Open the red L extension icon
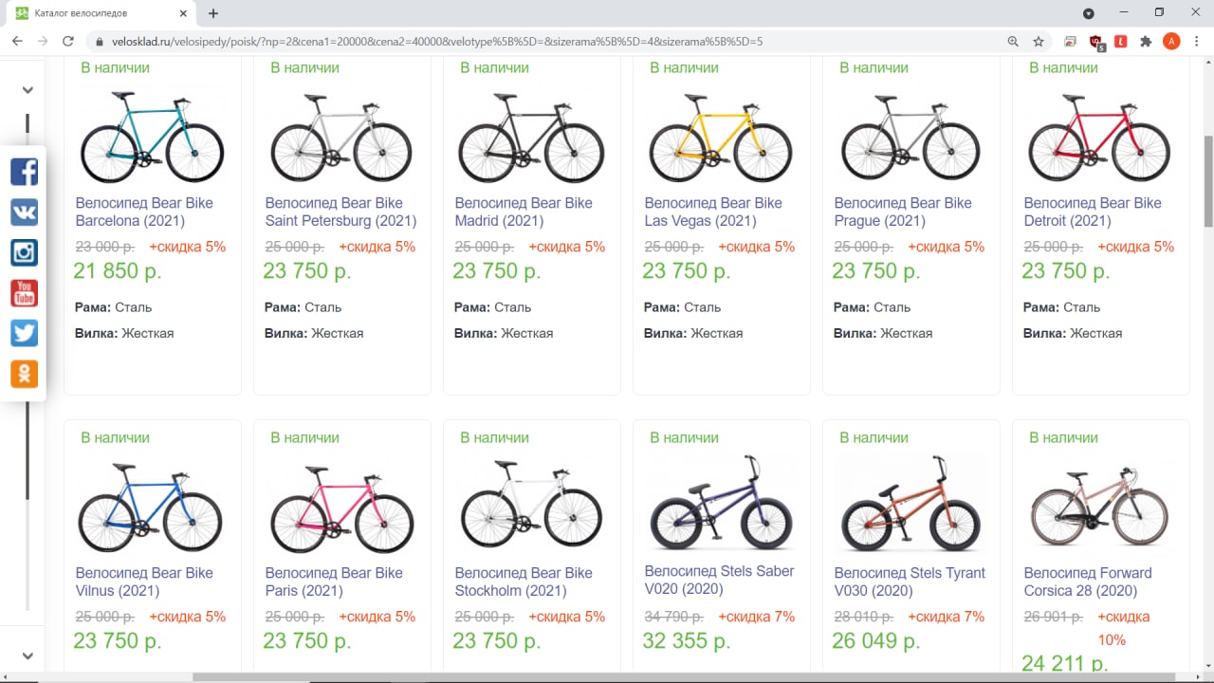 point(1120,42)
